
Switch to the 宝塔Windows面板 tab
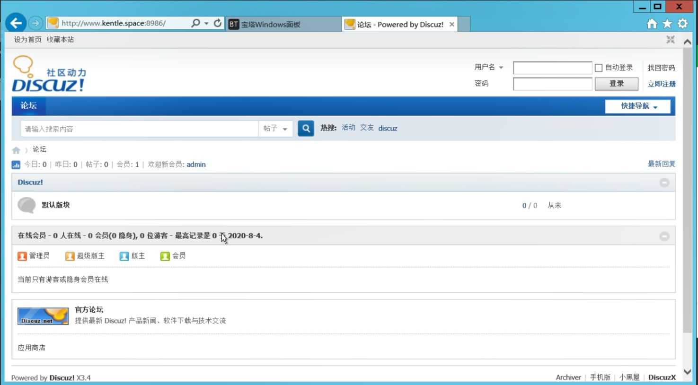click(284, 24)
